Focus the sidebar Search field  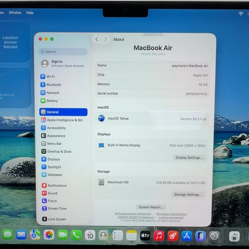pos(63,51)
